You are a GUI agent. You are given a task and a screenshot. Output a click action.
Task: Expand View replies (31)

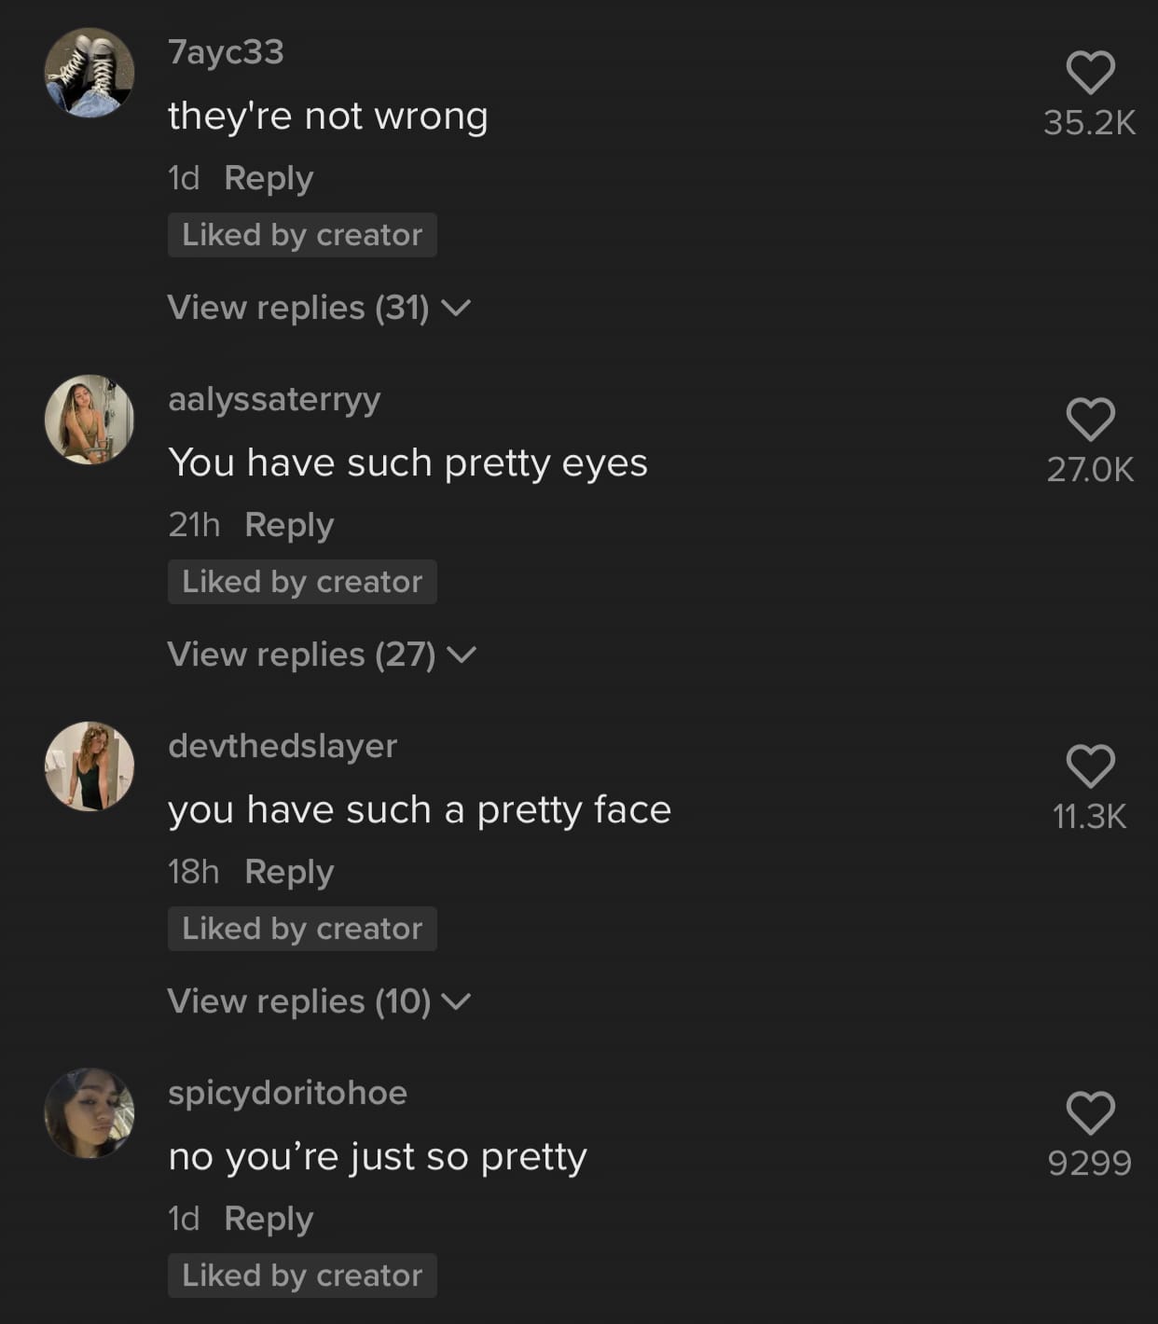(319, 308)
